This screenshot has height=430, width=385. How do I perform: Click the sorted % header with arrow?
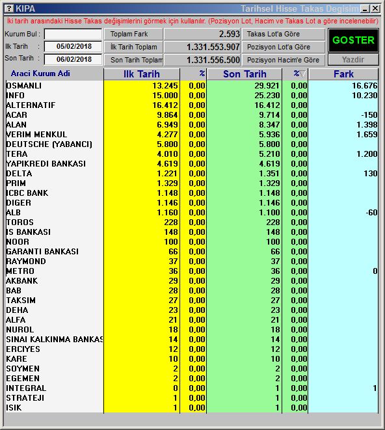pos(295,74)
